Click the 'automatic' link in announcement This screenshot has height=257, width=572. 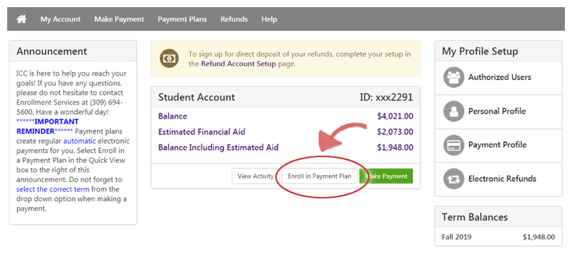coord(79,141)
